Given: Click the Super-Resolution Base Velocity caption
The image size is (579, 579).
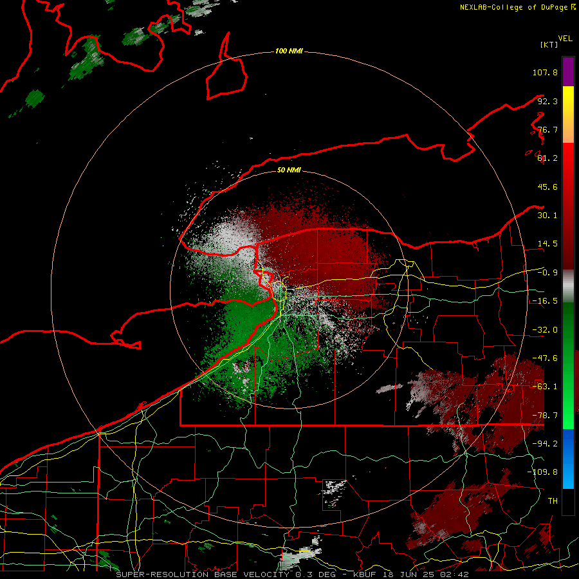Looking at the screenshot, I should (x=292, y=574).
